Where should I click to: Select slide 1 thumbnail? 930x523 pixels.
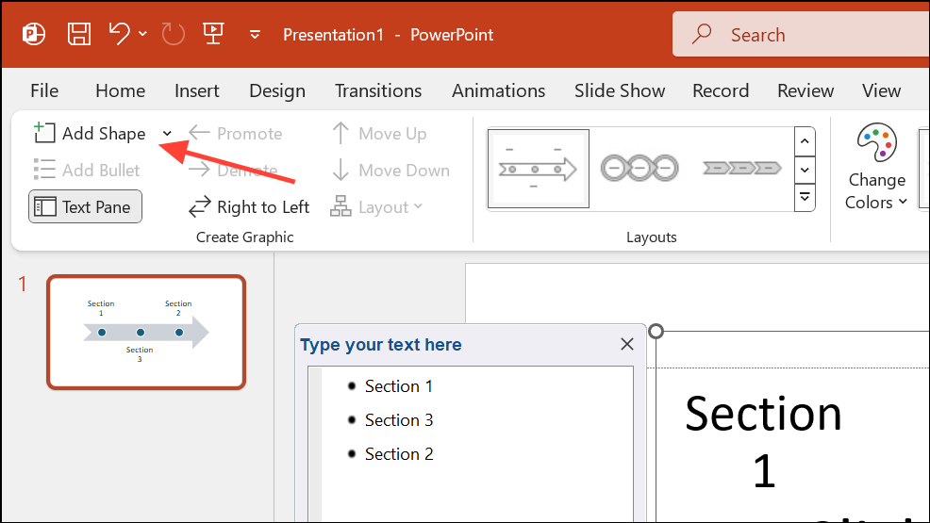pyautogui.click(x=146, y=332)
